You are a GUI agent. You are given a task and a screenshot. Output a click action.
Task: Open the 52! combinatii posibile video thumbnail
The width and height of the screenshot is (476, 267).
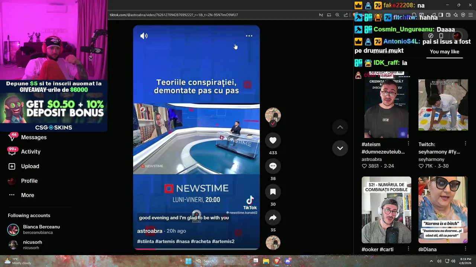point(386,210)
